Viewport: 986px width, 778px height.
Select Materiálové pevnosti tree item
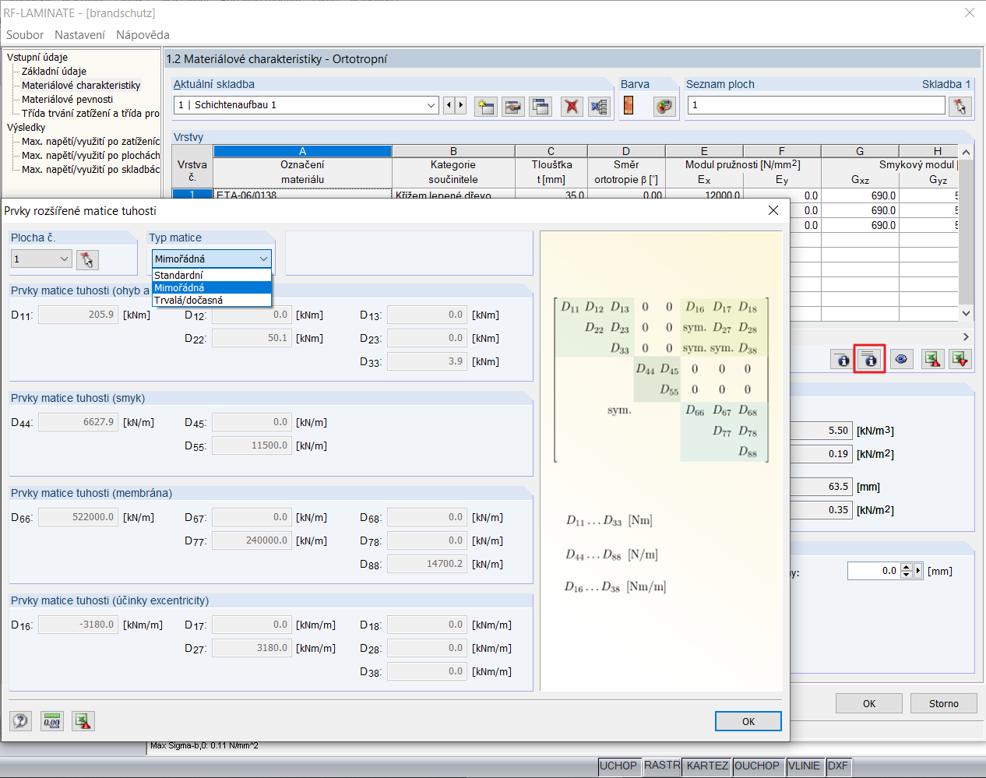(x=67, y=99)
